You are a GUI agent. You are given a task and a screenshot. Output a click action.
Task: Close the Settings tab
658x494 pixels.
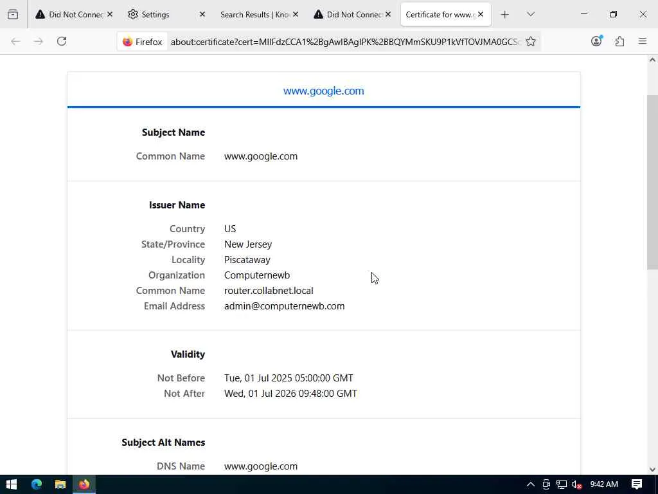202,14
